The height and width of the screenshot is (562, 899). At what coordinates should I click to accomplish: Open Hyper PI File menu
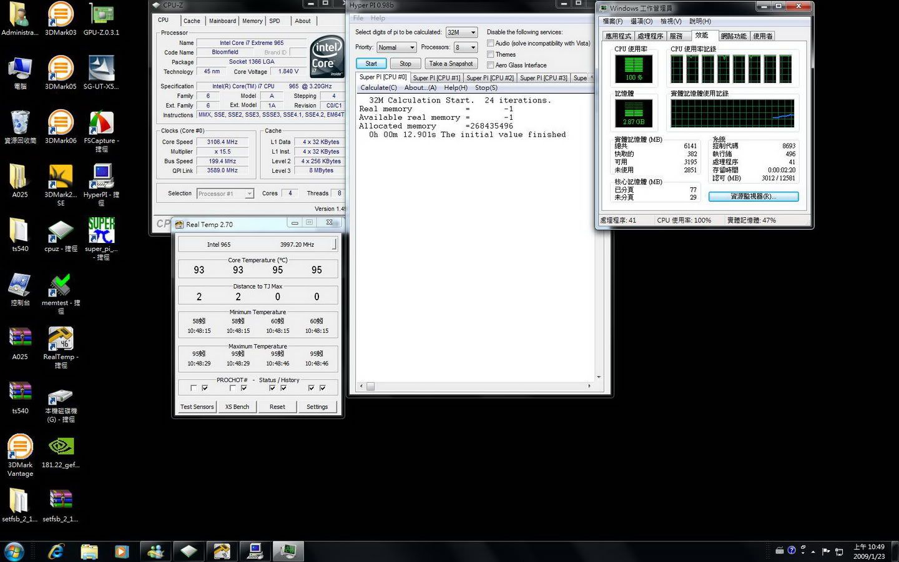point(358,18)
